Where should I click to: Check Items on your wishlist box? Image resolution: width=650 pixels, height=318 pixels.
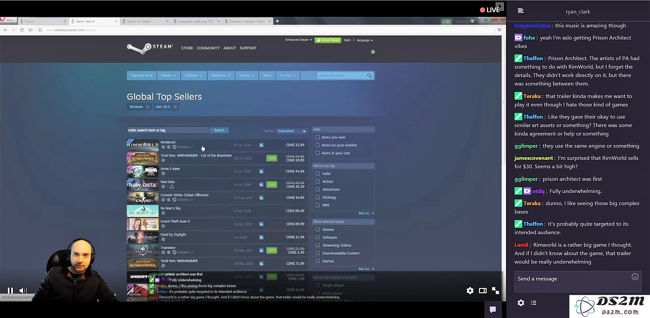[317, 145]
